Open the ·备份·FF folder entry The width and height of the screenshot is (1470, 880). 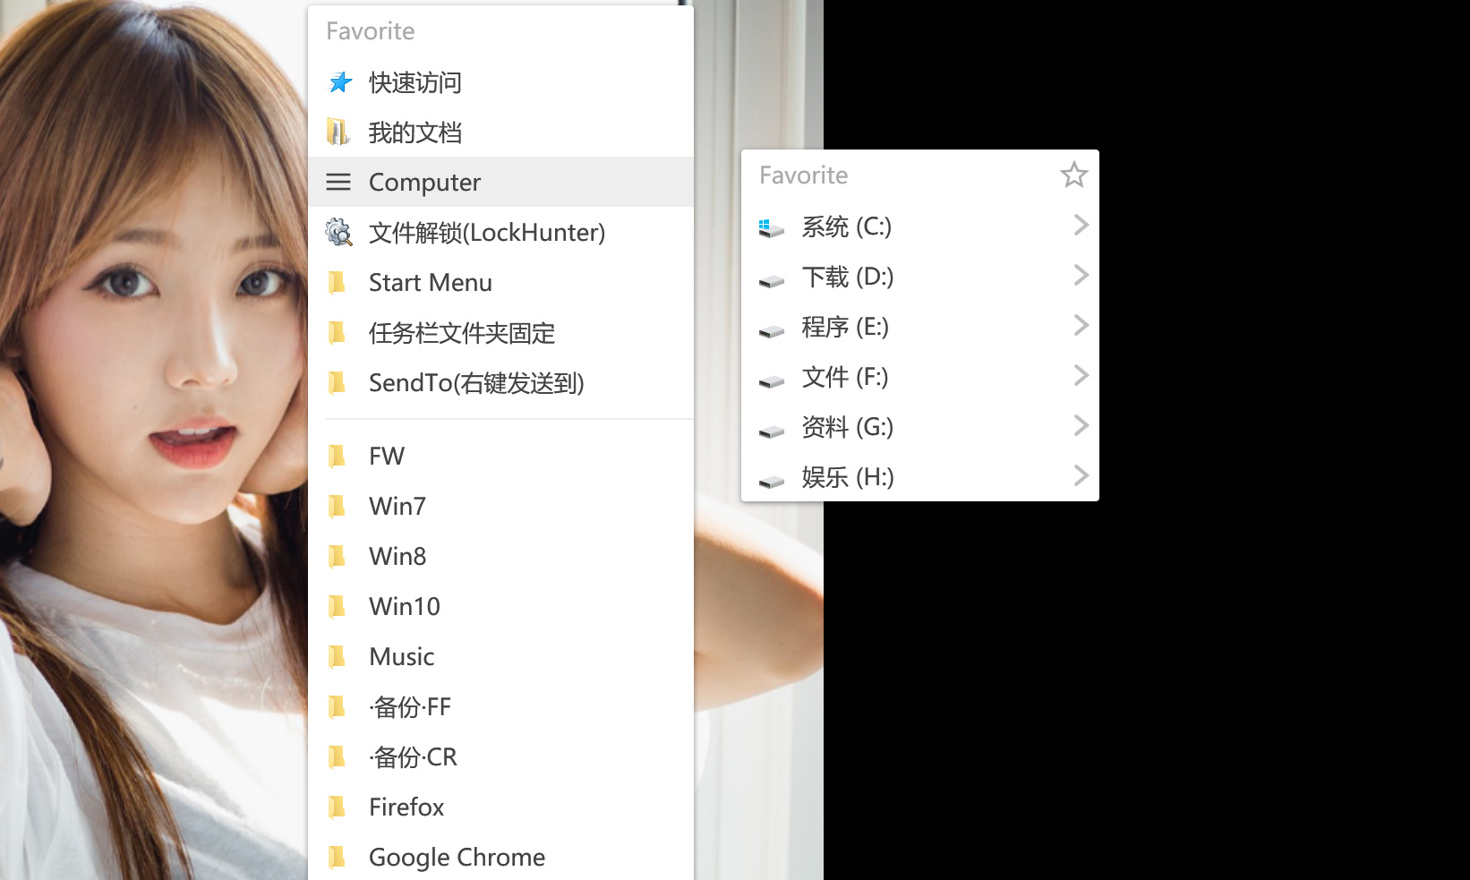[500, 707]
